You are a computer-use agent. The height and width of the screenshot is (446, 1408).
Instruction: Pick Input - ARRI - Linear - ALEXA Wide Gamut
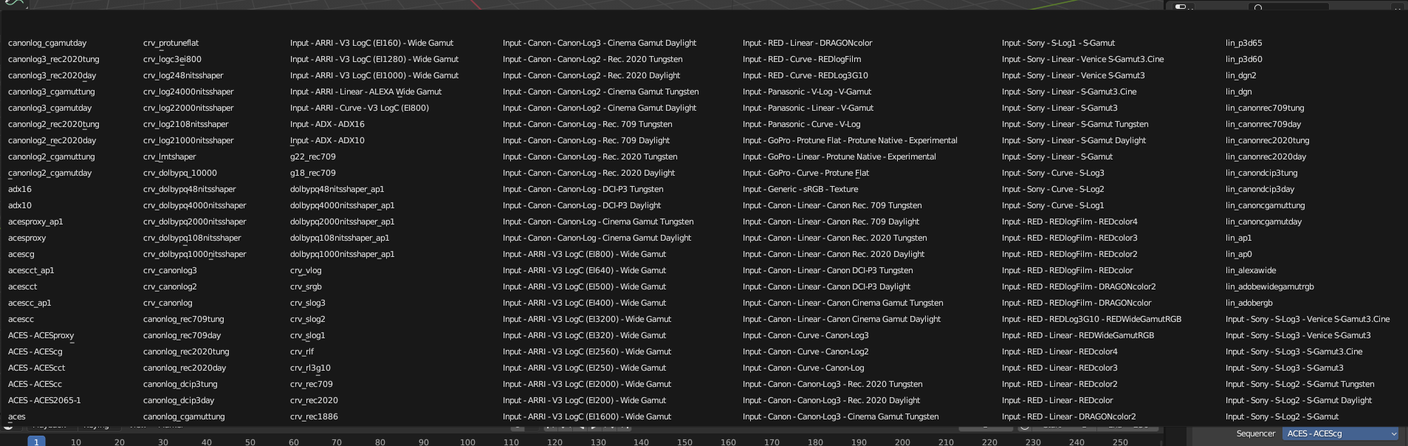(365, 92)
